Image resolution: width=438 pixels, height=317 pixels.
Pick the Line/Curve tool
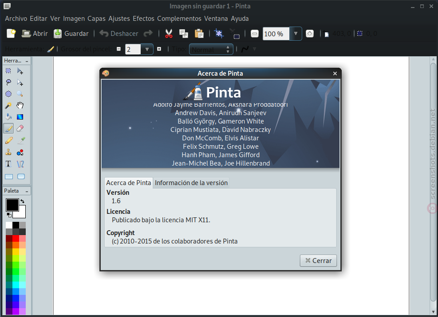(x=20, y=164)
